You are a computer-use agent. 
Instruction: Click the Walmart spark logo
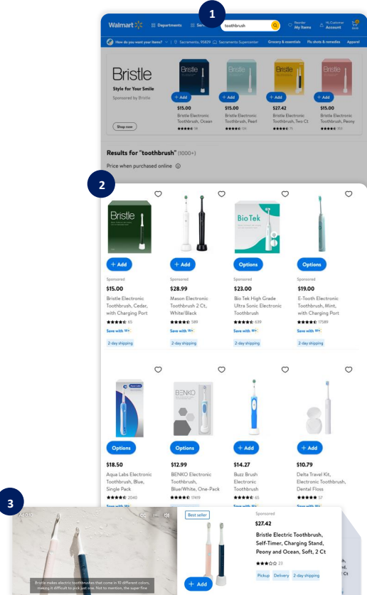point(139,25)
